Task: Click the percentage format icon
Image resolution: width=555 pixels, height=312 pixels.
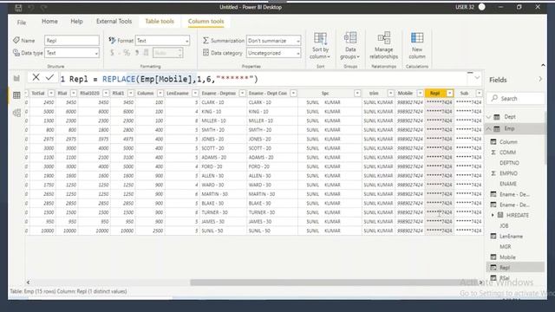Action: (x=127, y=53)
